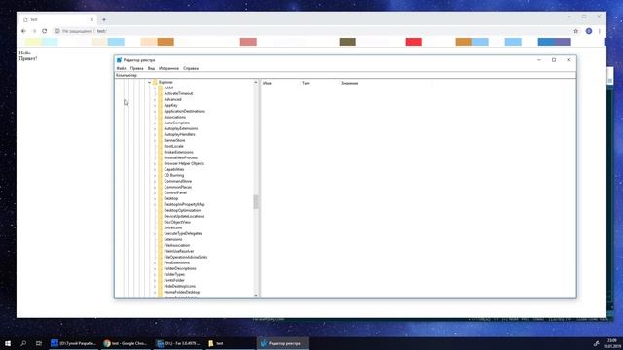This screenshot has height=350, width=623.
Task: Click the folder icon beside Advanced
Action: (x=160, y=99)
